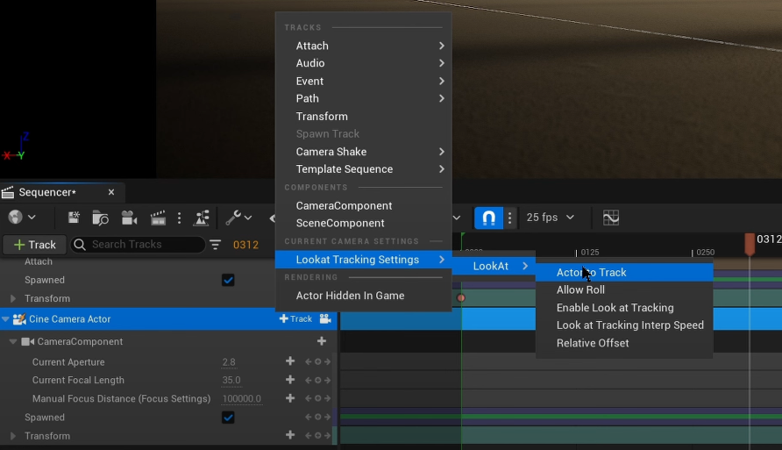Click camera lock icon on Cine Camera Actor
Image resolution: width=782 pixels, height=450 pixels.
point(325,319)
